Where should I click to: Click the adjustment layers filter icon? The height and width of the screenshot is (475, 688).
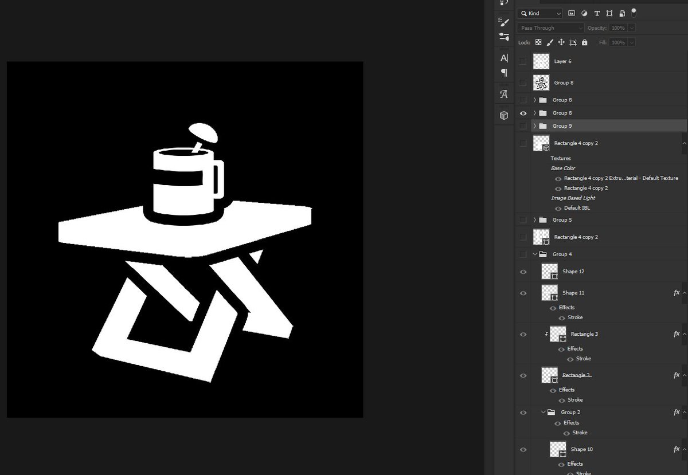(x=584, y=13)
